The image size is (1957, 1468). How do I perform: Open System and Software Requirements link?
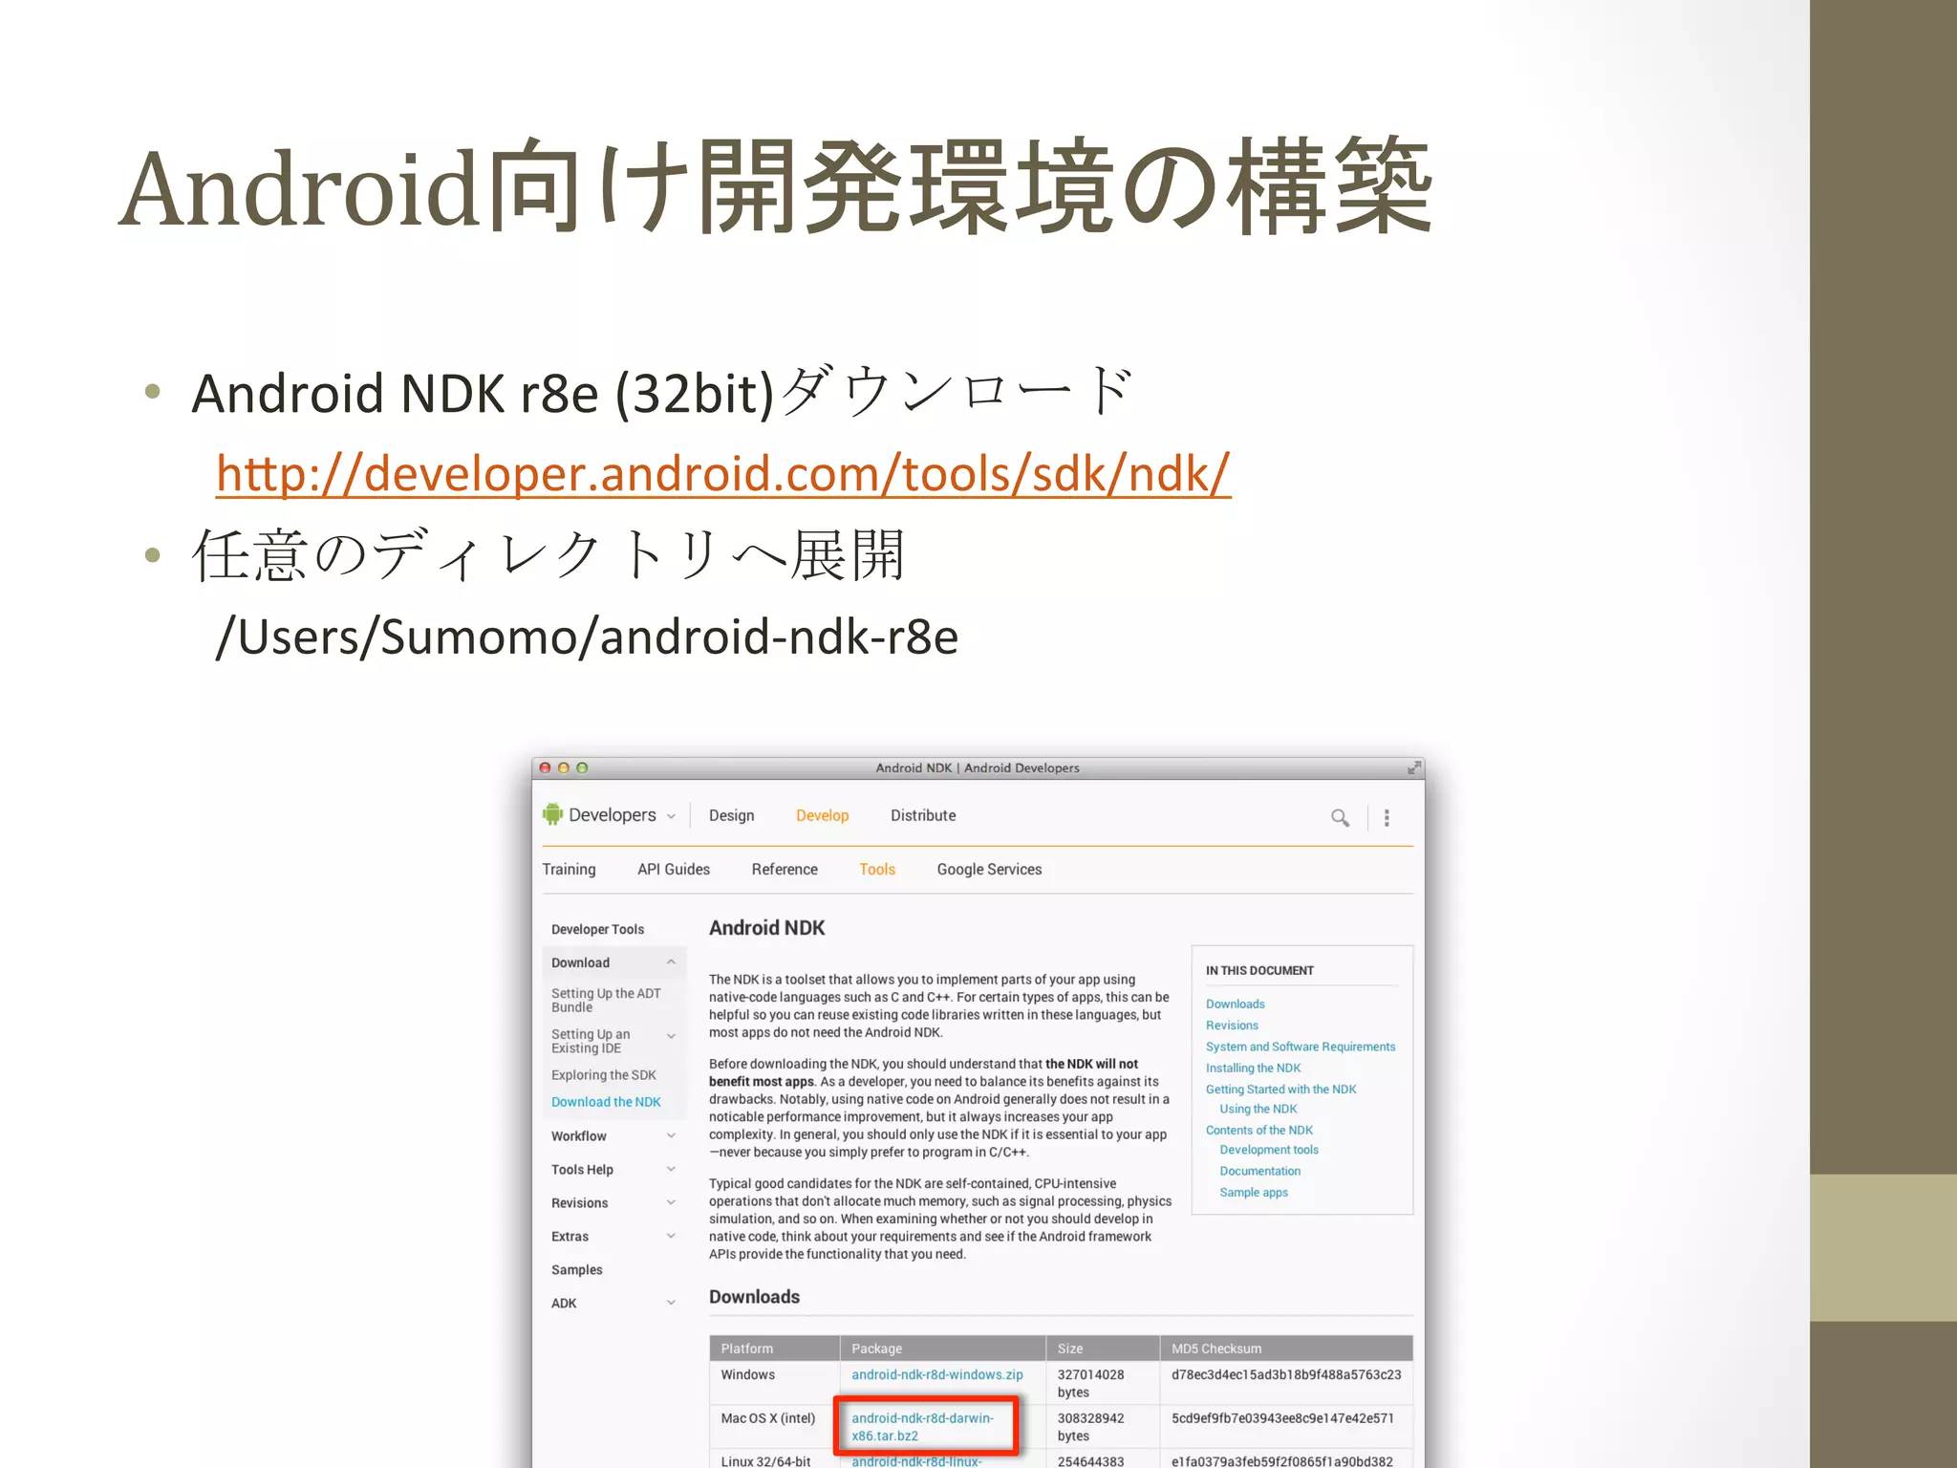tap(1300, 1047)
